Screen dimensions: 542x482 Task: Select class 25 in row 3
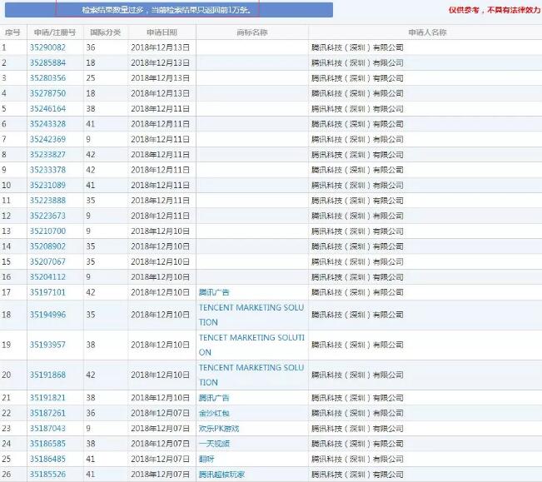pos(91,78)
